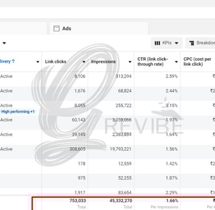
Task: Select the 19,793,221 impressions cell
Action: click(120, 149)
